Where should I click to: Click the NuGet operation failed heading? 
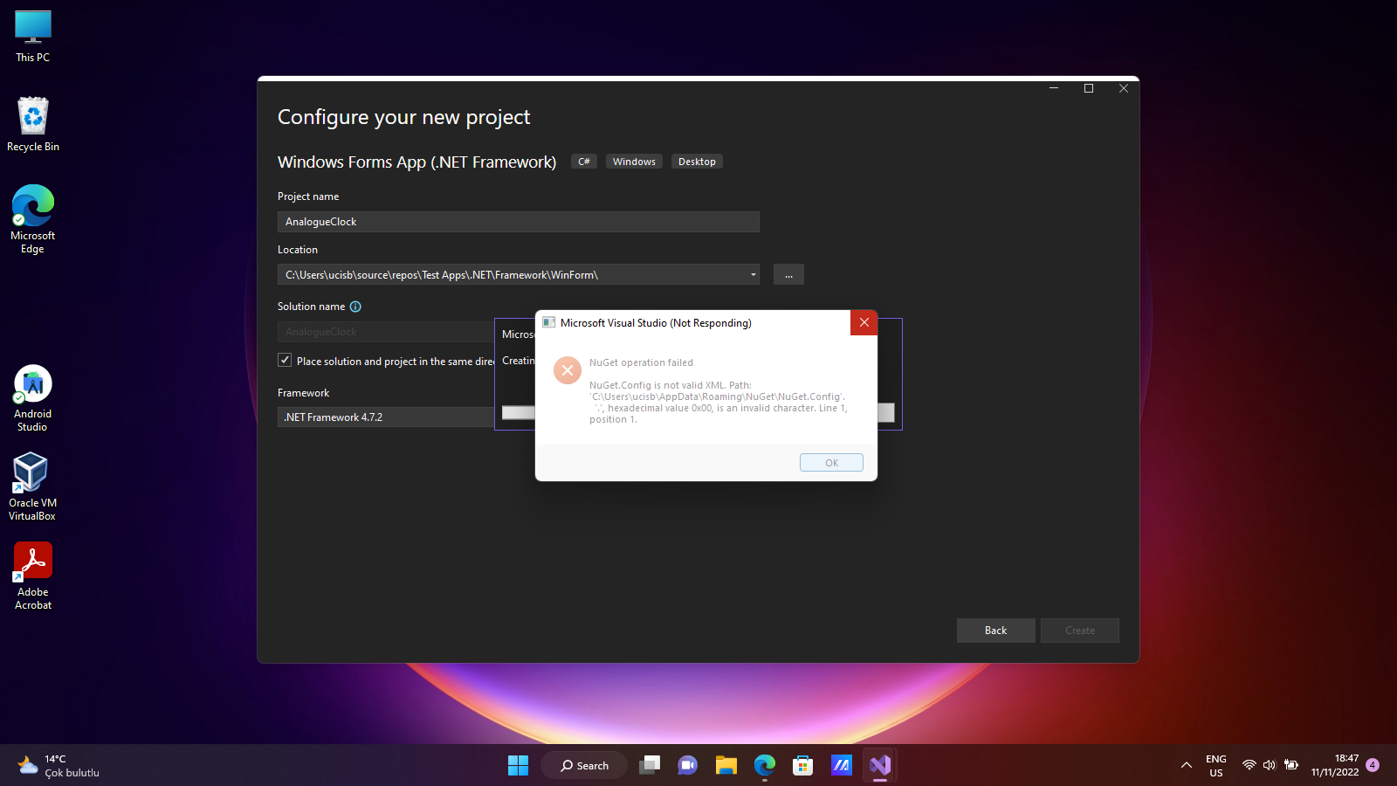pyautogui.click(x=641, y=362)
